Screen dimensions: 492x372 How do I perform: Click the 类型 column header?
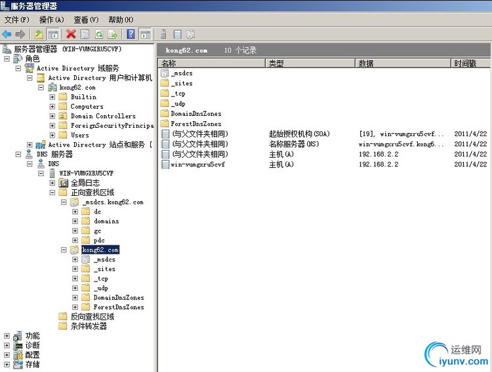pos(310,63)
